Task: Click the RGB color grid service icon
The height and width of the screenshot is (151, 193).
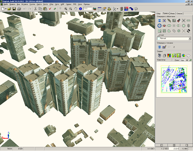Action: [x=169, y=55]
